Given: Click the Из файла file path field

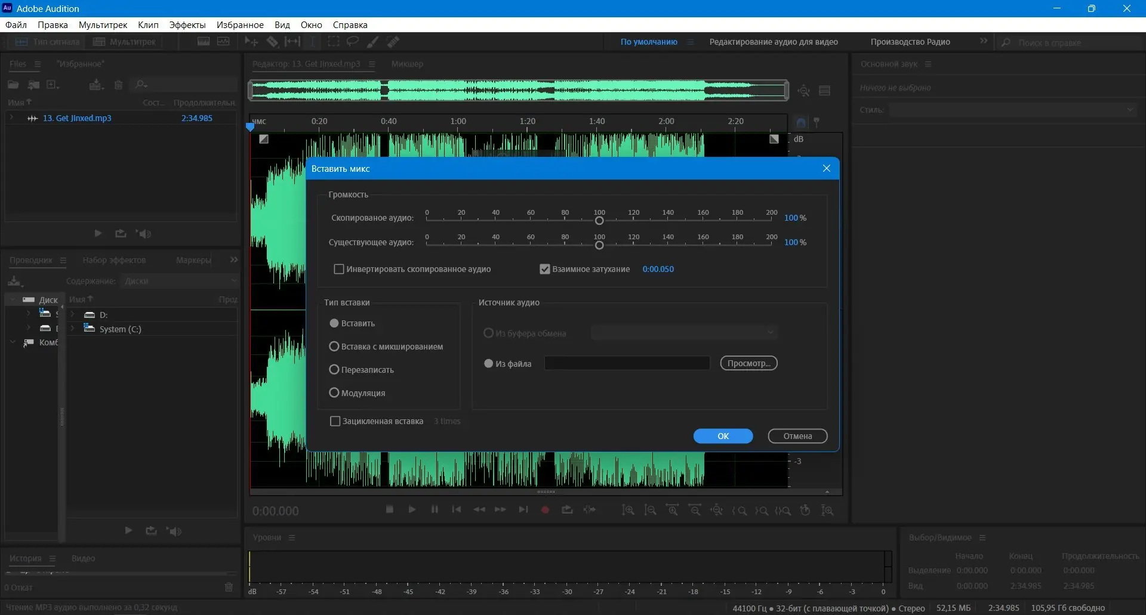Looking at the screenshot, I should point(627,363).
